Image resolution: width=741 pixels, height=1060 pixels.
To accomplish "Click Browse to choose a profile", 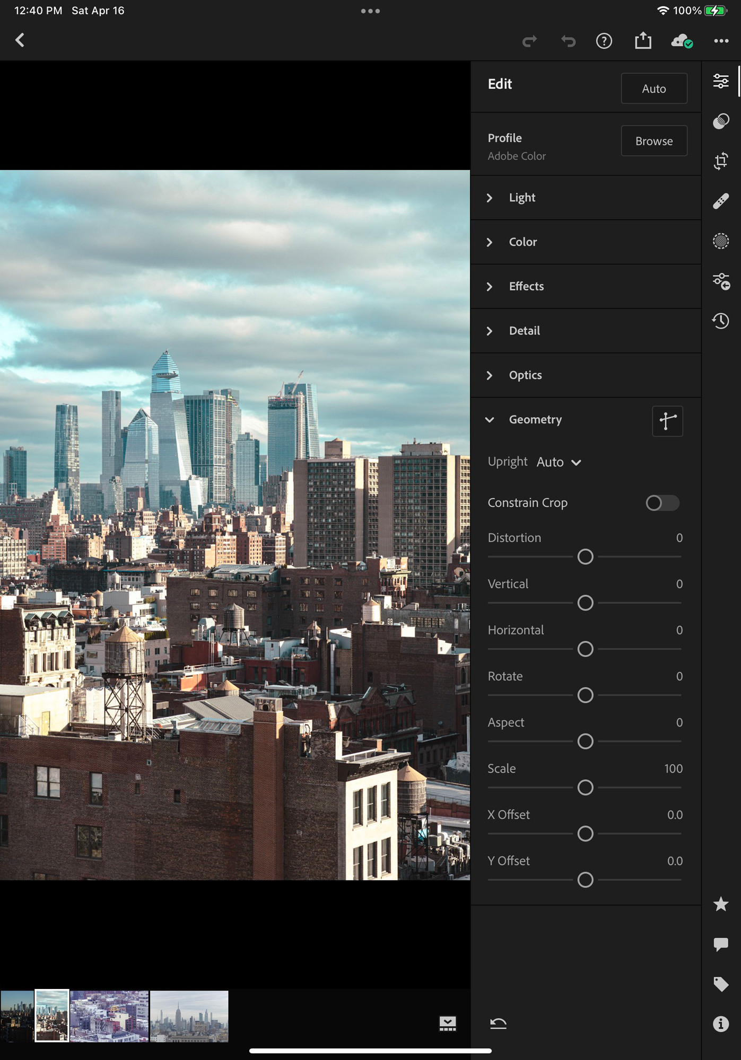I will [x=653, y=141].
